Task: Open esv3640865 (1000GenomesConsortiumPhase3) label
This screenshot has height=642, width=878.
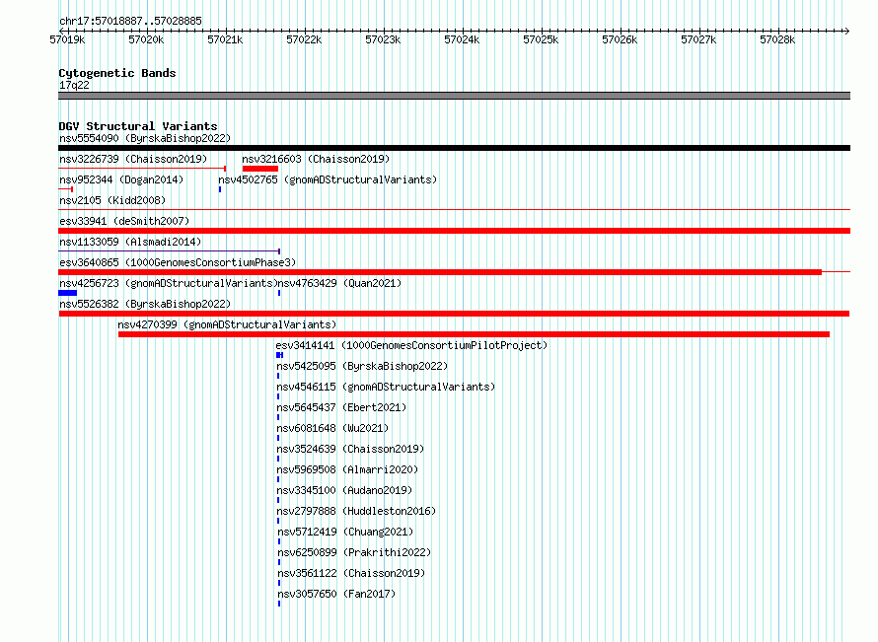Action: point(178,262)
